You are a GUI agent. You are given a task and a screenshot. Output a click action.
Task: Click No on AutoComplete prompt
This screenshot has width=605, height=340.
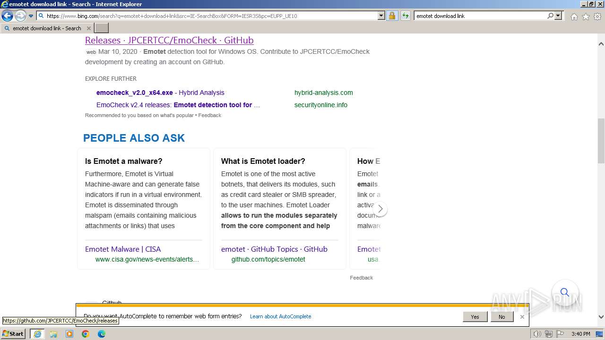[501, 317]
